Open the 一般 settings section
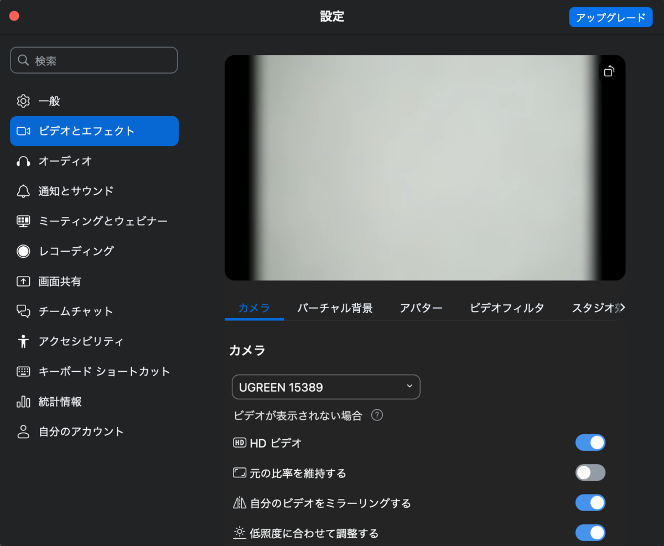 tap(94, 101)
